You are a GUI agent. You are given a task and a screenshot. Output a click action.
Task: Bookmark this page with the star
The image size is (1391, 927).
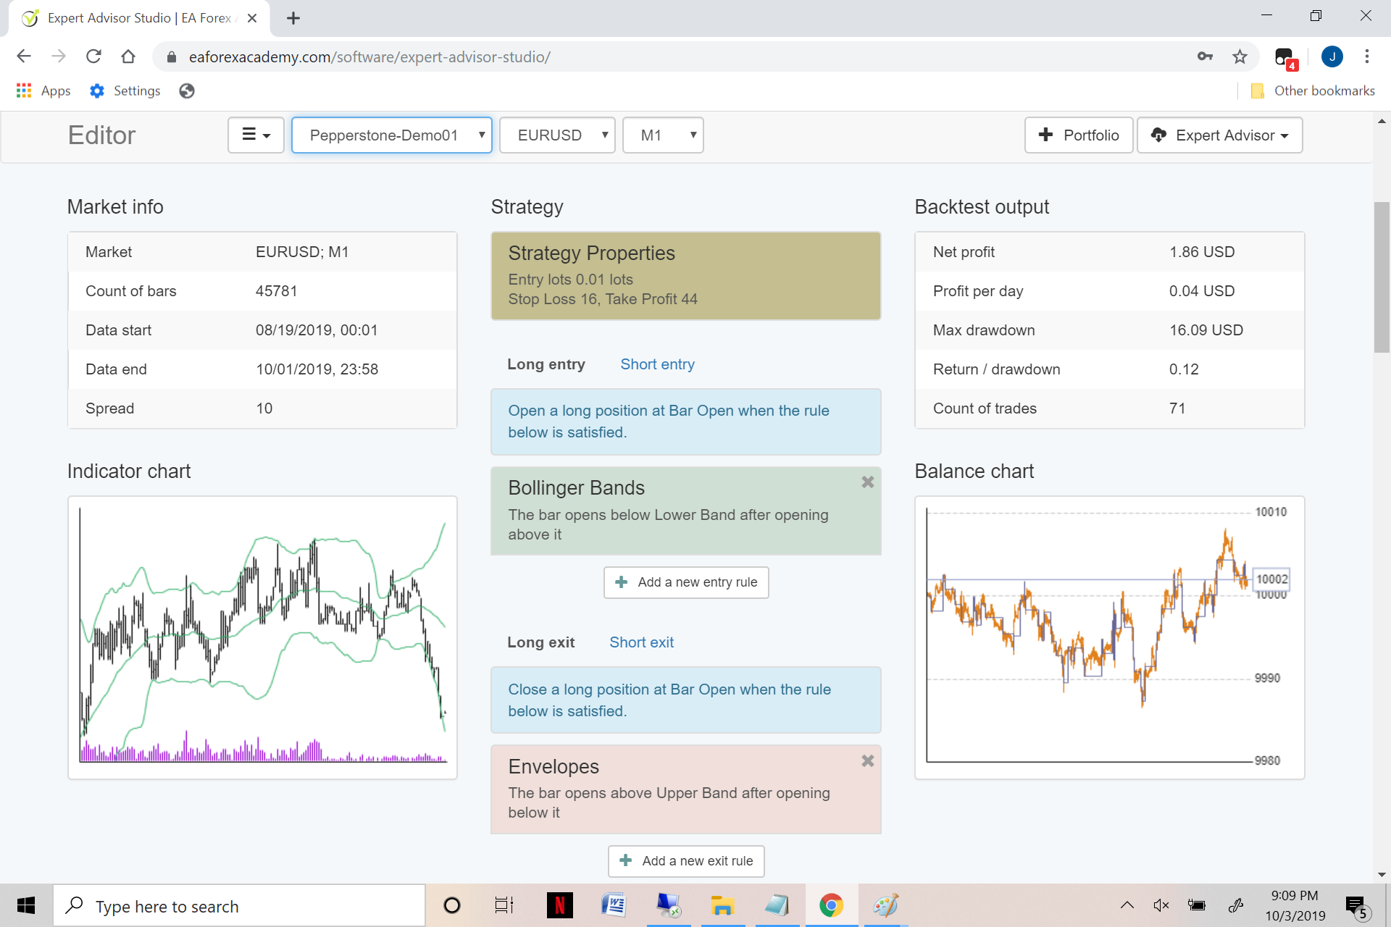point(1240,56)
